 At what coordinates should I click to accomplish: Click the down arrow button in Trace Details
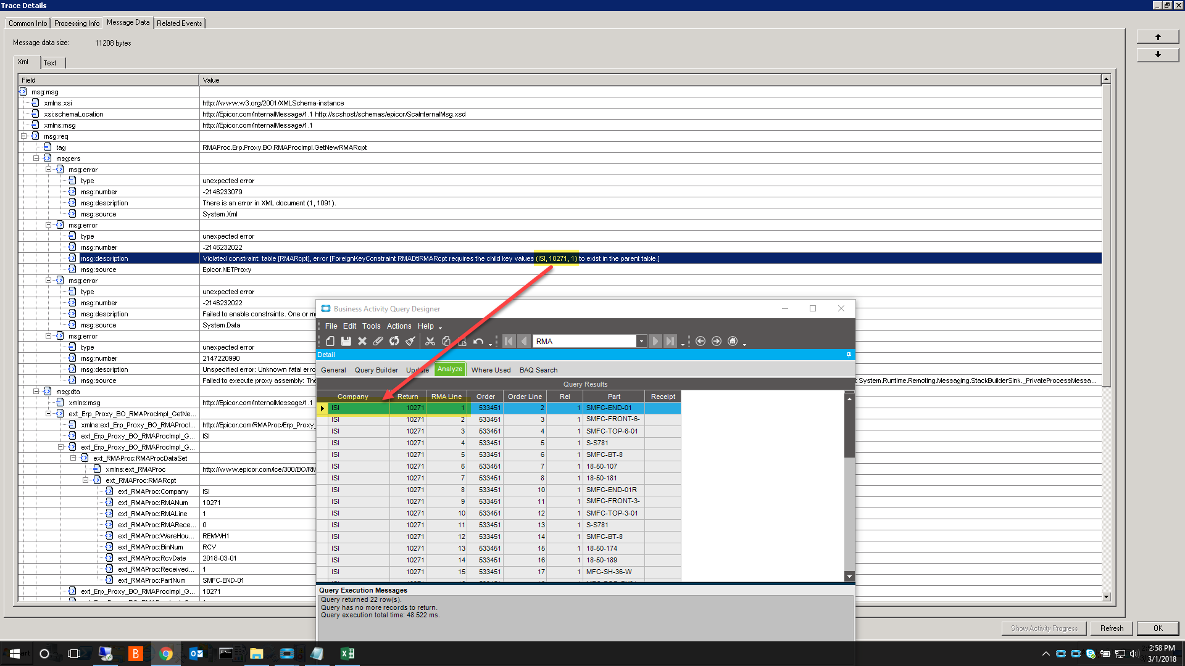1158,54
